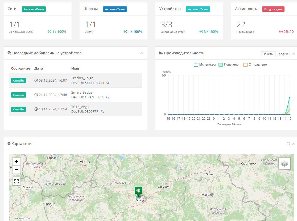Switch chart to Пакеты tab
Image resolution: width=297 pixels, height=221 pixels.
(268, 54)
